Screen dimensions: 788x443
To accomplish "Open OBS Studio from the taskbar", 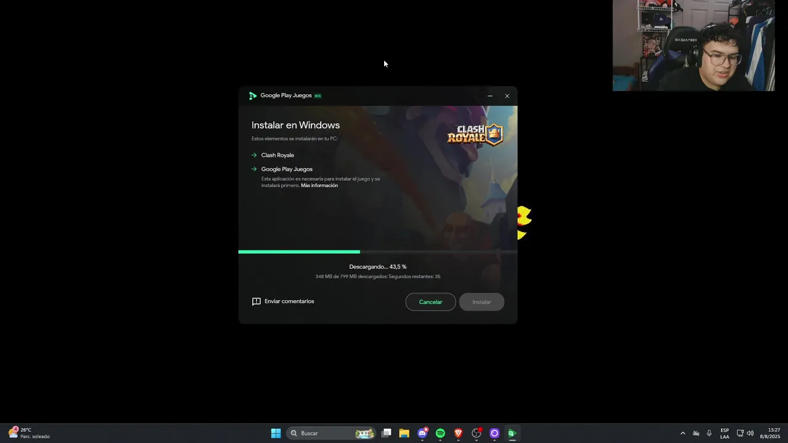I will [x=476, y=433].
